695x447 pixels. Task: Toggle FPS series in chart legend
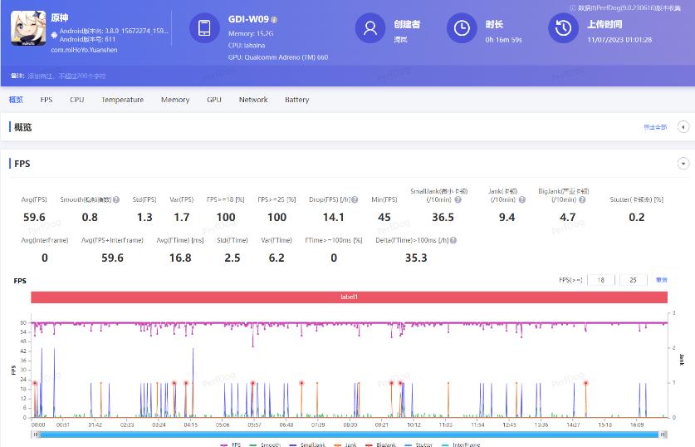point(232,445)
